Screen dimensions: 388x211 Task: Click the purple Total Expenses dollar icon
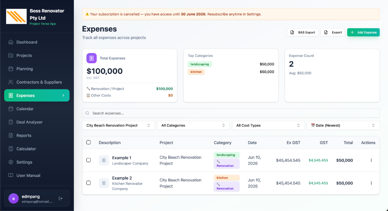point(92,58)
